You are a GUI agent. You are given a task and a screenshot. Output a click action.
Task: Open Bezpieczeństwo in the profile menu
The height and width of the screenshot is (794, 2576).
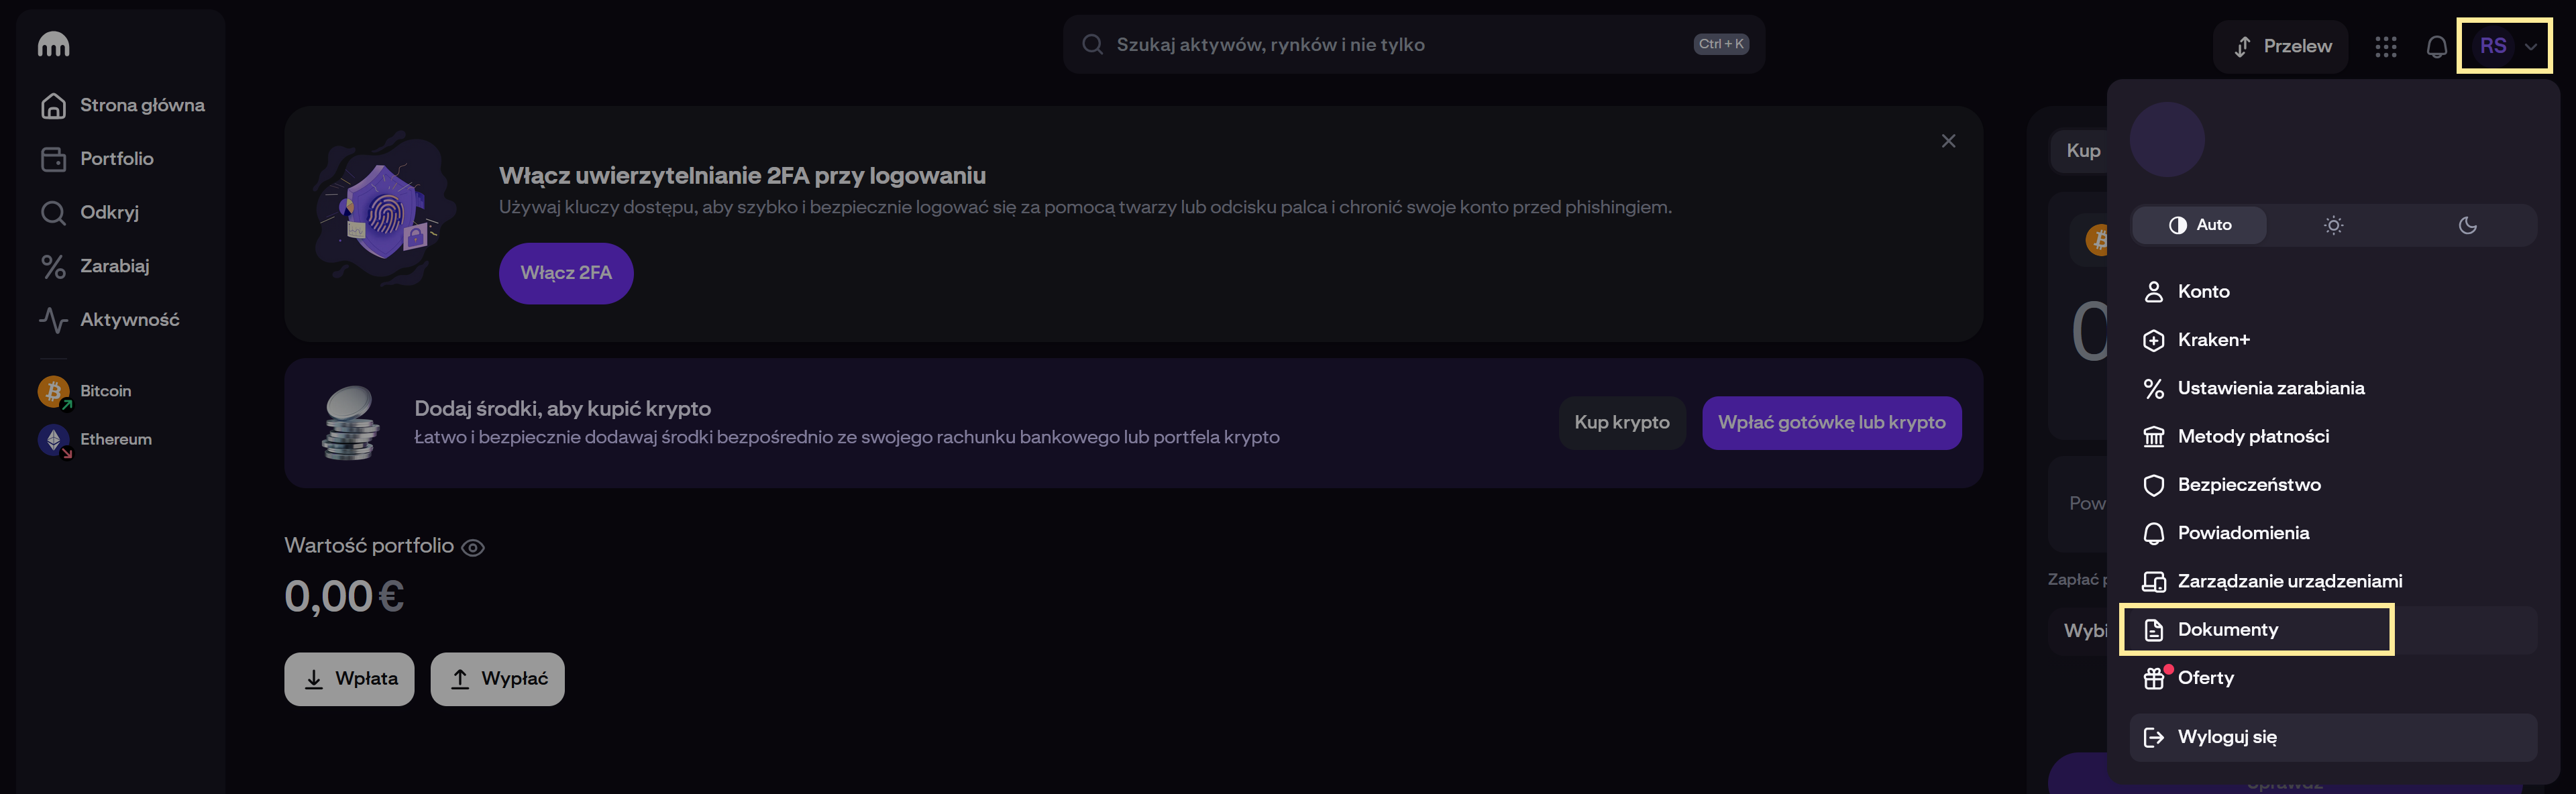click(x=2248, y=485)
